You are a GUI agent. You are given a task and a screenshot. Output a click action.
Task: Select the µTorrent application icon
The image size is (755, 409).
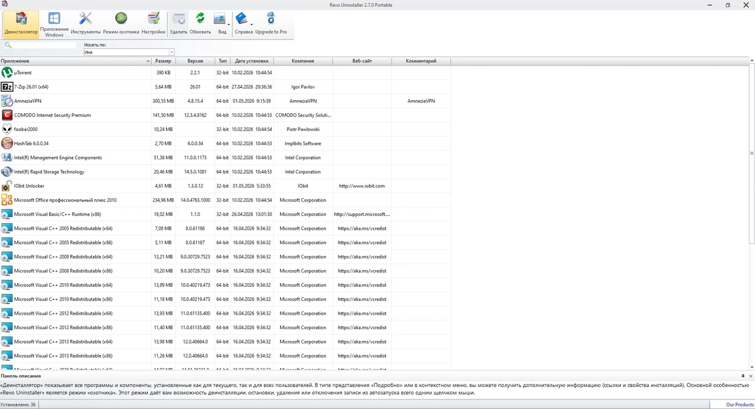[x=7, y=72]
